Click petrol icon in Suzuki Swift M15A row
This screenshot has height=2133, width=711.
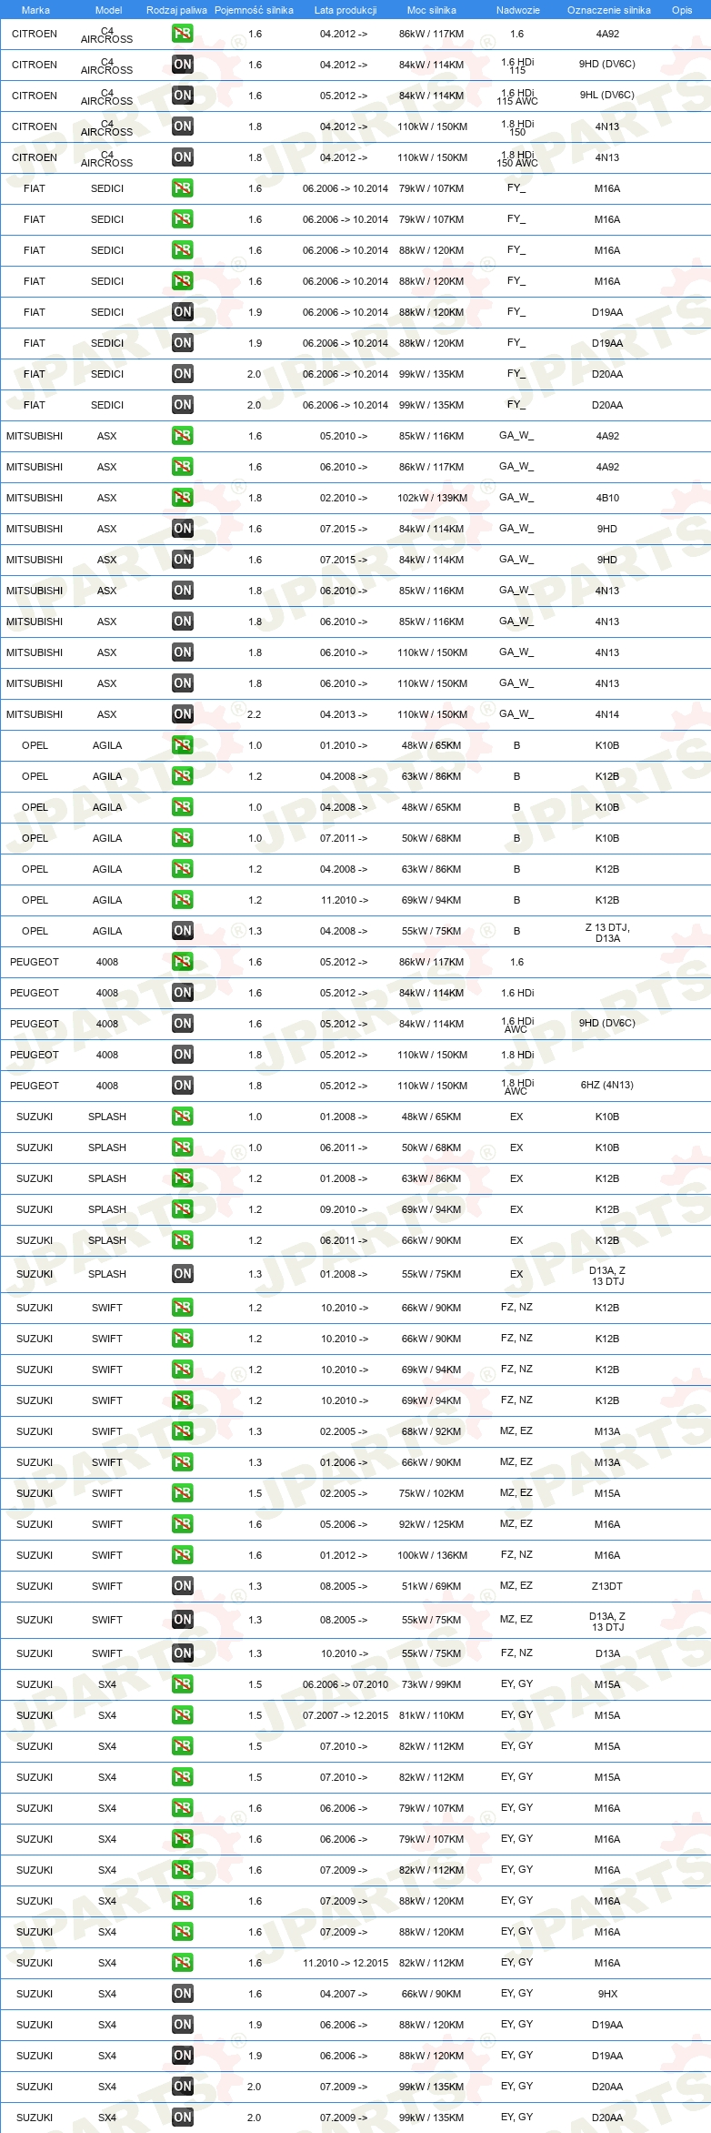(183, 1493)
